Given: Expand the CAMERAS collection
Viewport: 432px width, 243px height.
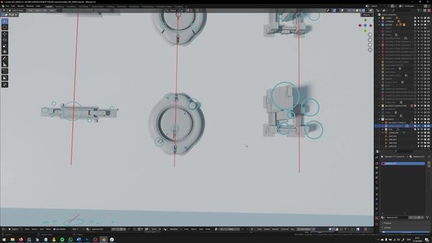Looking at the screenshot, I should click(x=379, y=22).
